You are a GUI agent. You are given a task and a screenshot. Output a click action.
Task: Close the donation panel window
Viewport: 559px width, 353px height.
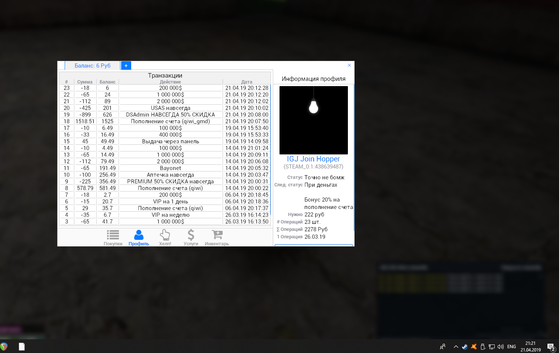click(x=349, y=65)
